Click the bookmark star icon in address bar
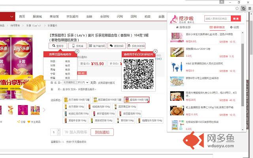Screen dimensions: 253x158 click(x=237, y=8)
